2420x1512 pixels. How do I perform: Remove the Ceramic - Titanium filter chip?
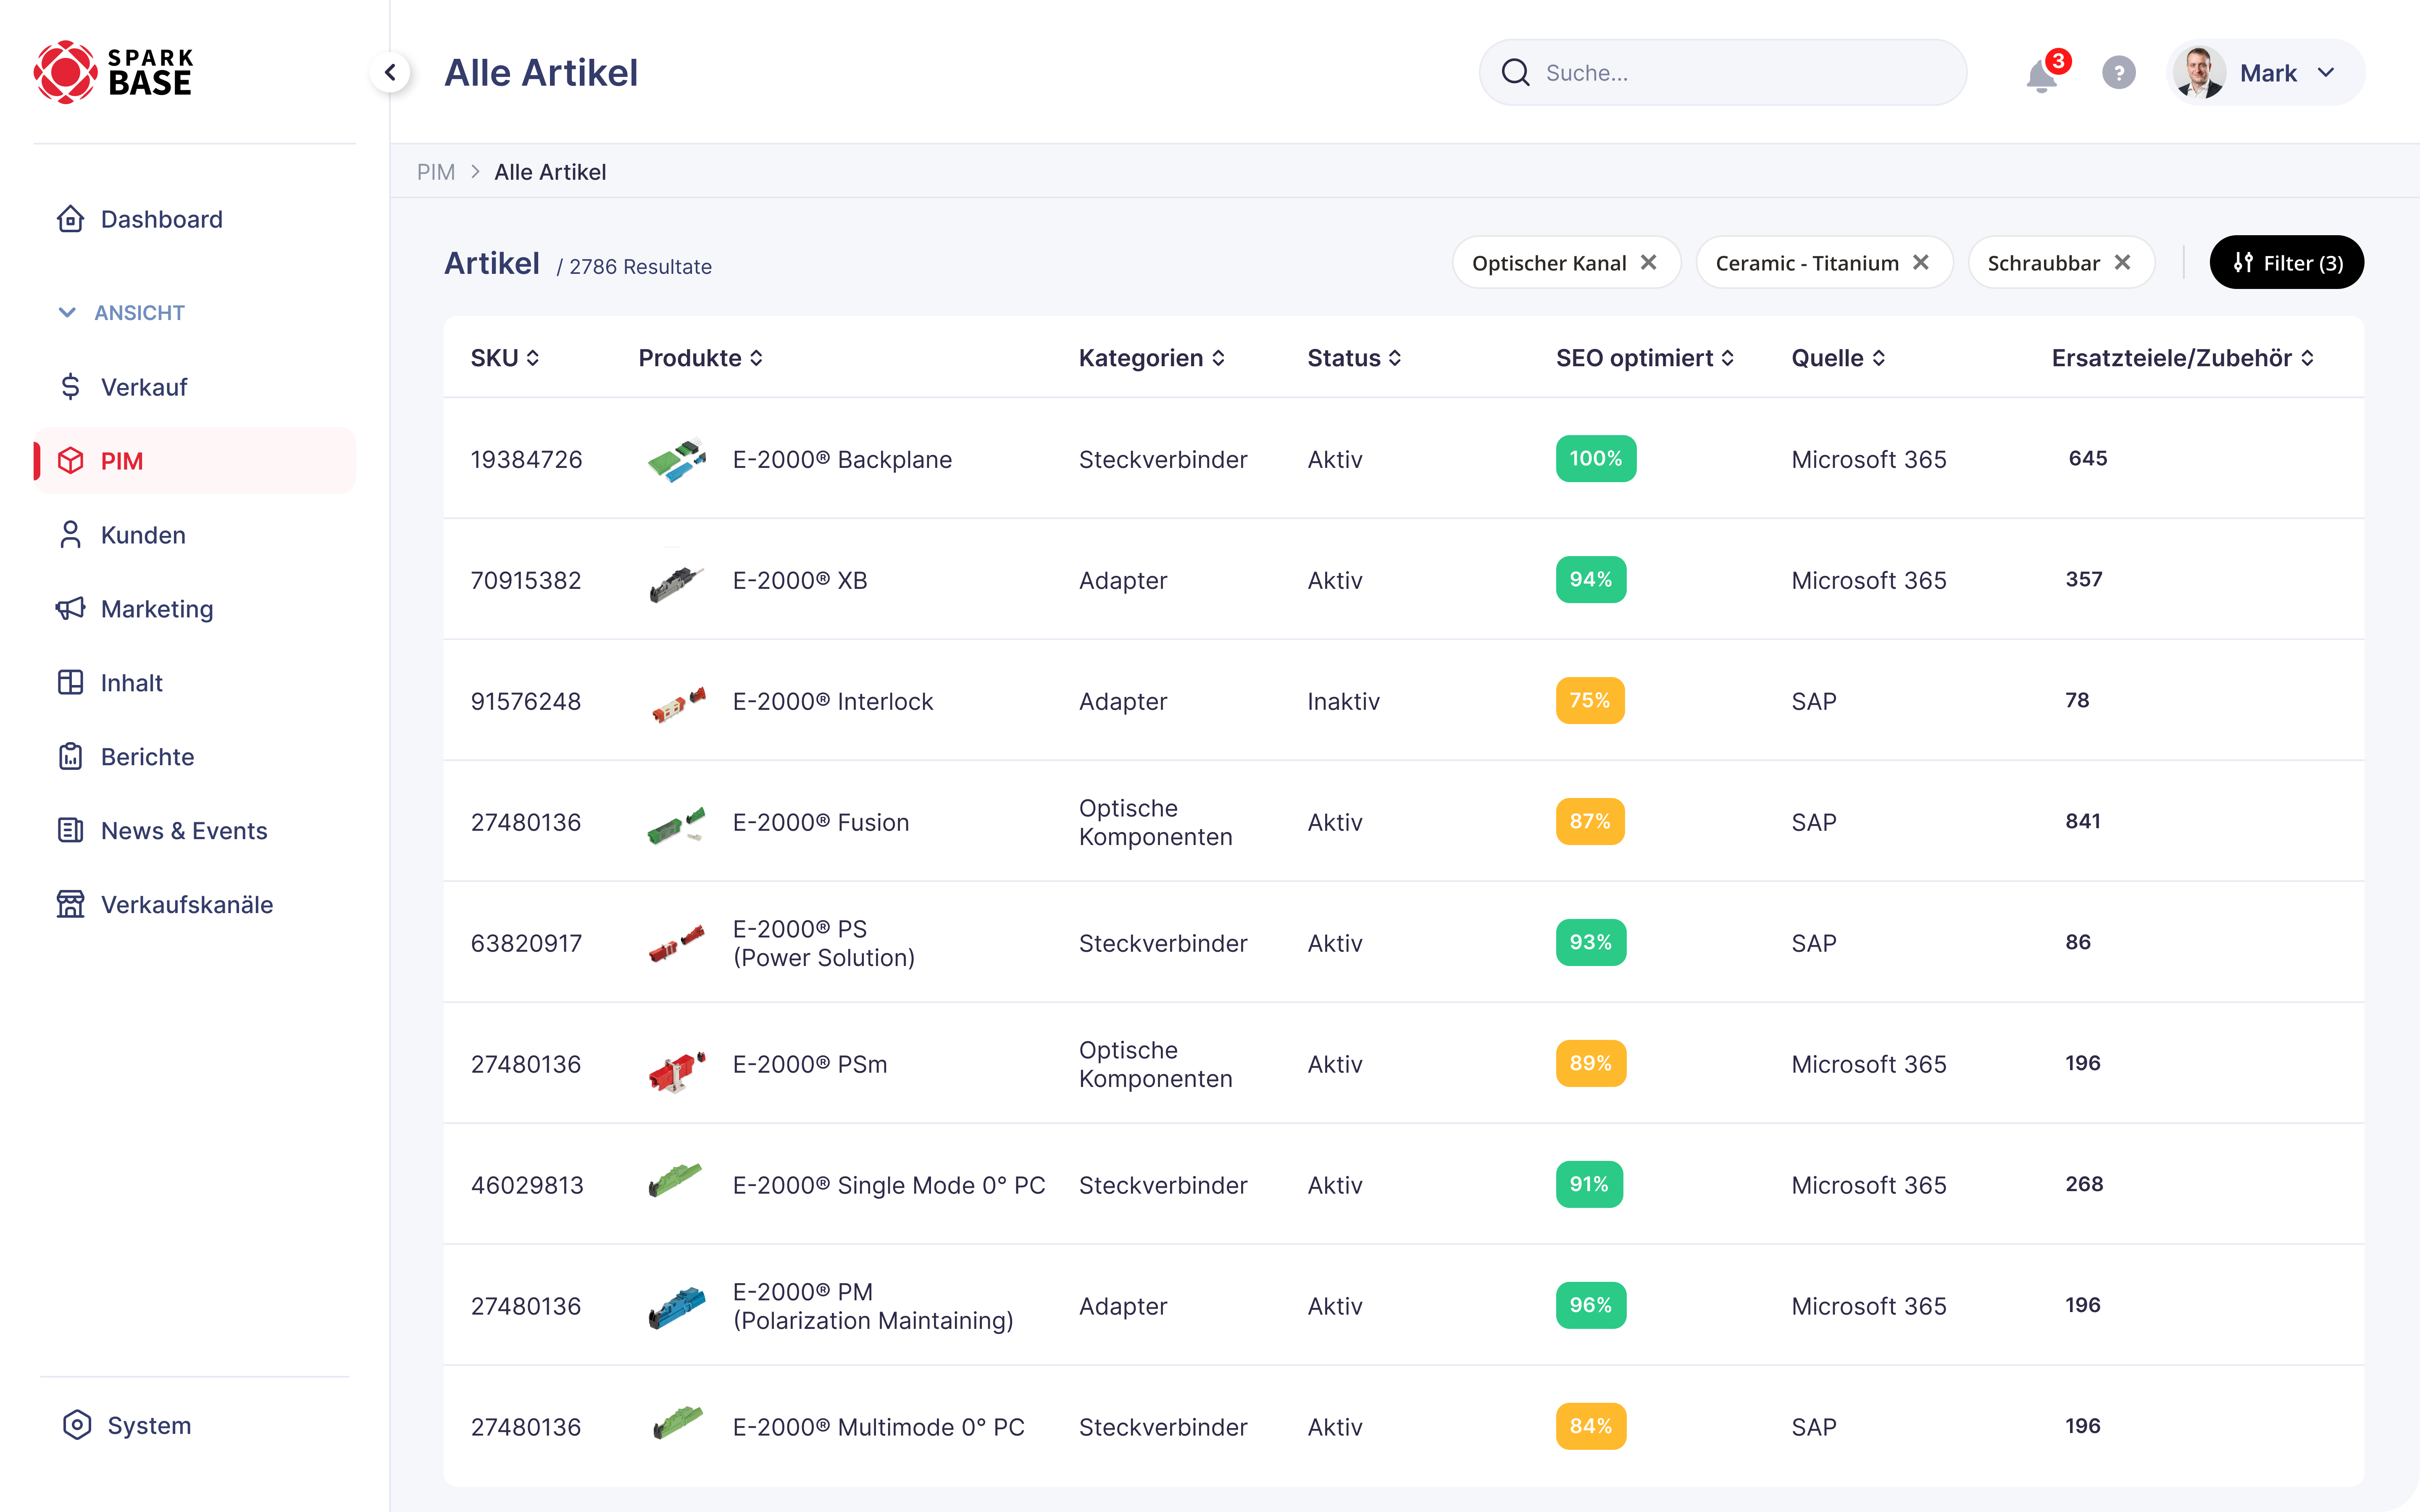[1921, 262]
